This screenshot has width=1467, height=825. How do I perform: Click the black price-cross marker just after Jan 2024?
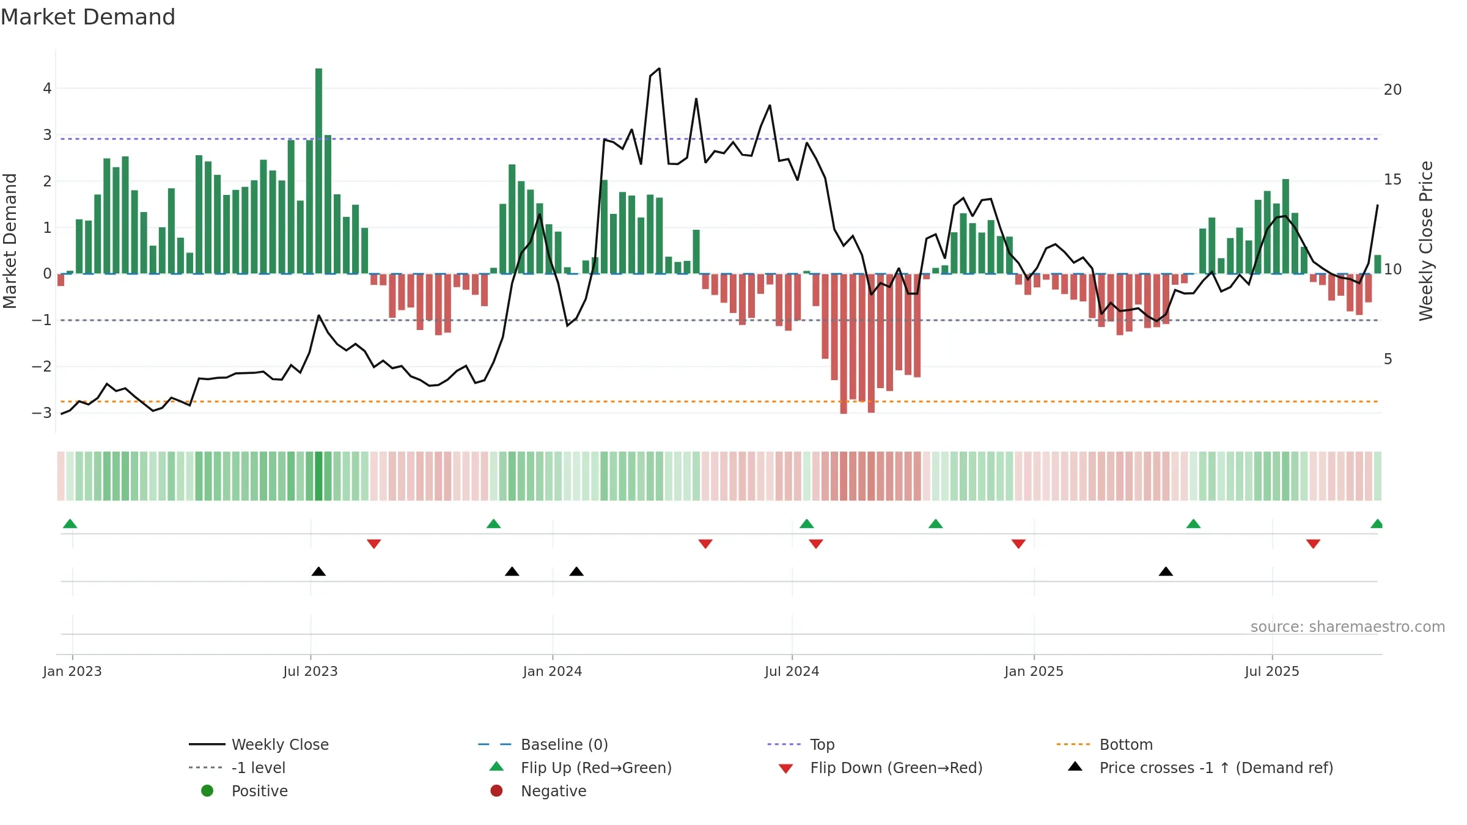(x=576, y=571)
